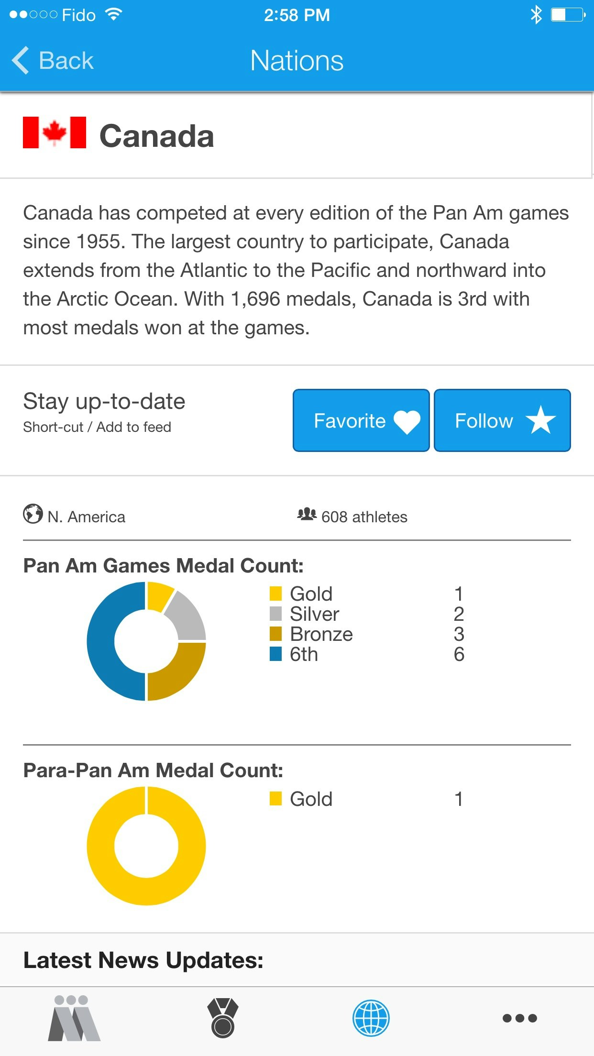Screen dimensions: 594x1056
Task: Tap the blue 6th legend swatch
Action: (276, 654)
